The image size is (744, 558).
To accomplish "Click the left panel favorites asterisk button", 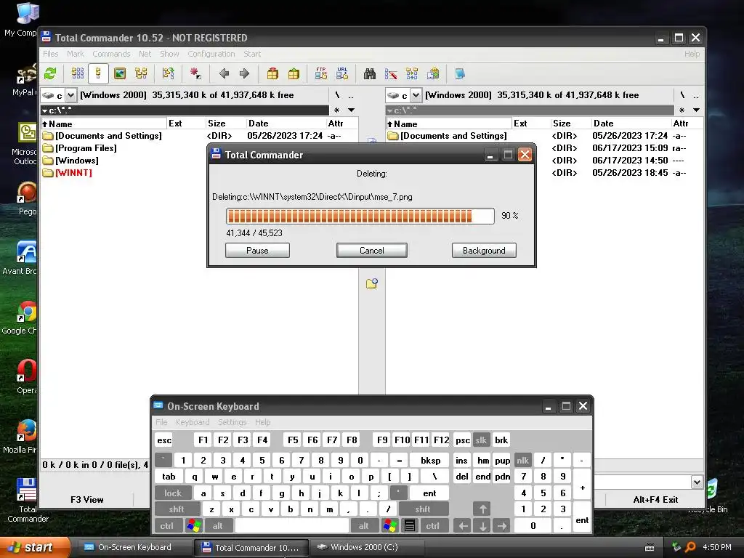I will [337, 110].
